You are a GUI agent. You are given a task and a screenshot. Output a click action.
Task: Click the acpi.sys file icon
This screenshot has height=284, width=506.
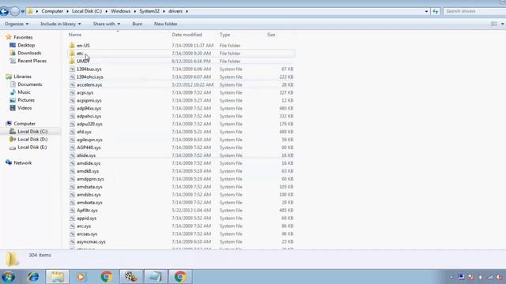coord(72,92)
